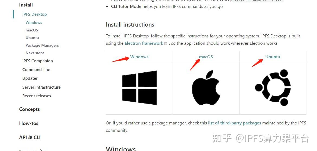Go to macOS subsection in sidebar

(32, 30)
